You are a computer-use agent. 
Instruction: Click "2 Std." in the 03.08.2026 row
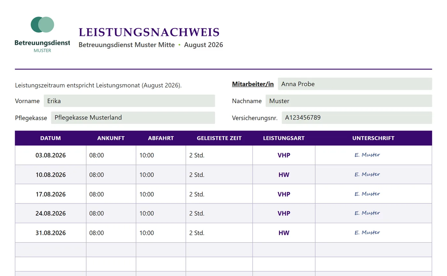(197, 155)
